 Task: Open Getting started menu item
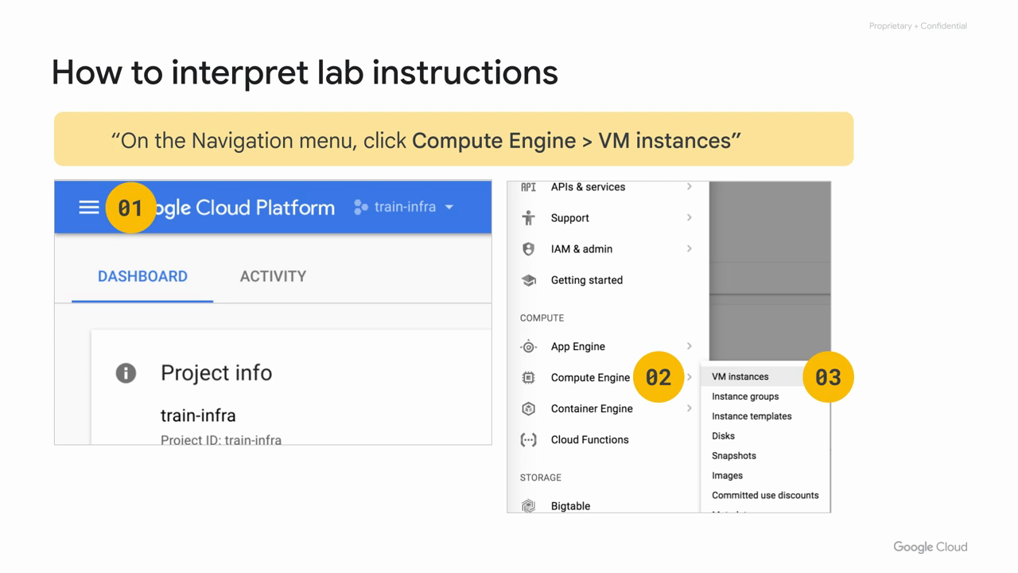[x=586, y=280]
